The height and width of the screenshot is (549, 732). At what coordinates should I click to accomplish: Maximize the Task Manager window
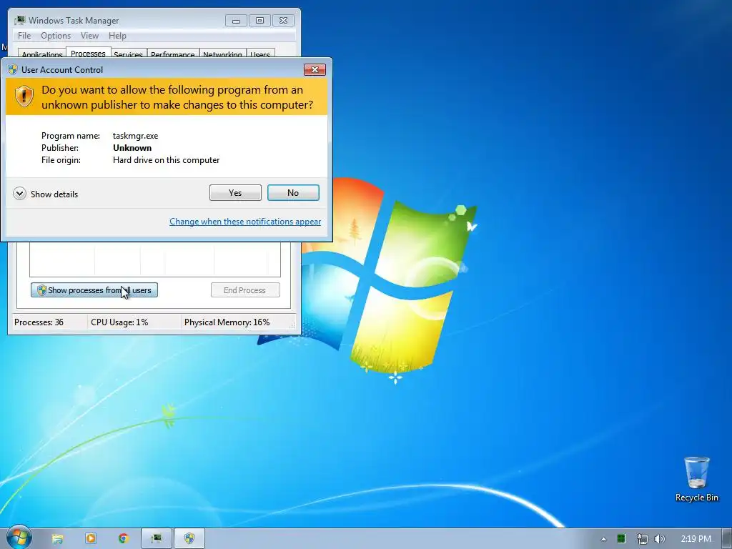(259, 21)
